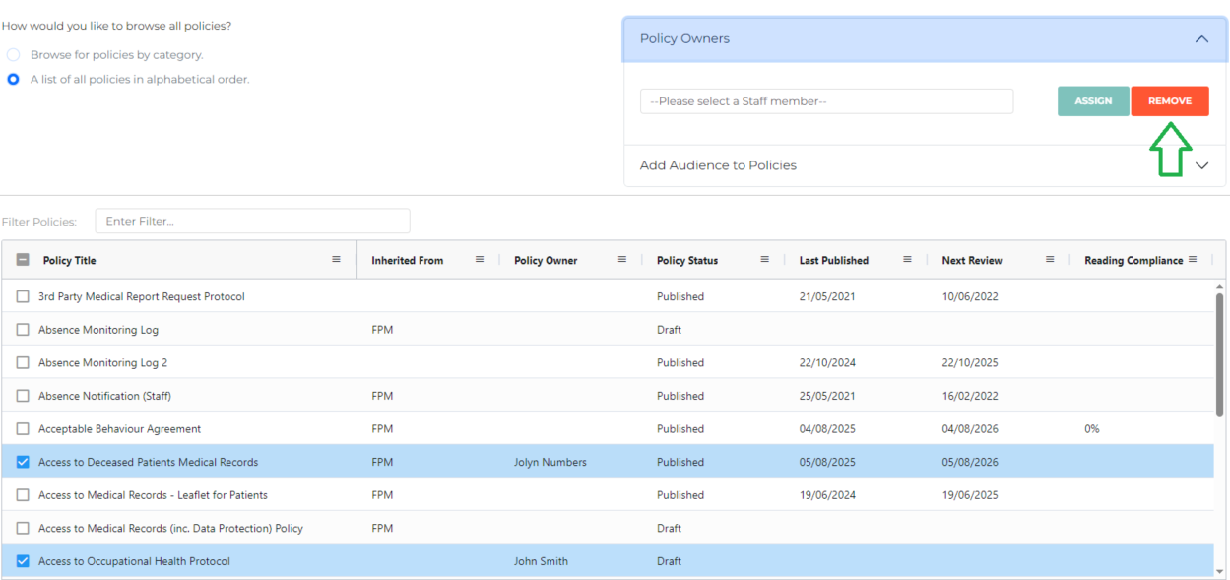Uncheck Access to Deceased Patients Medical Records
The height and width of the screenshot is (580, 1230).
coord(23,462)
